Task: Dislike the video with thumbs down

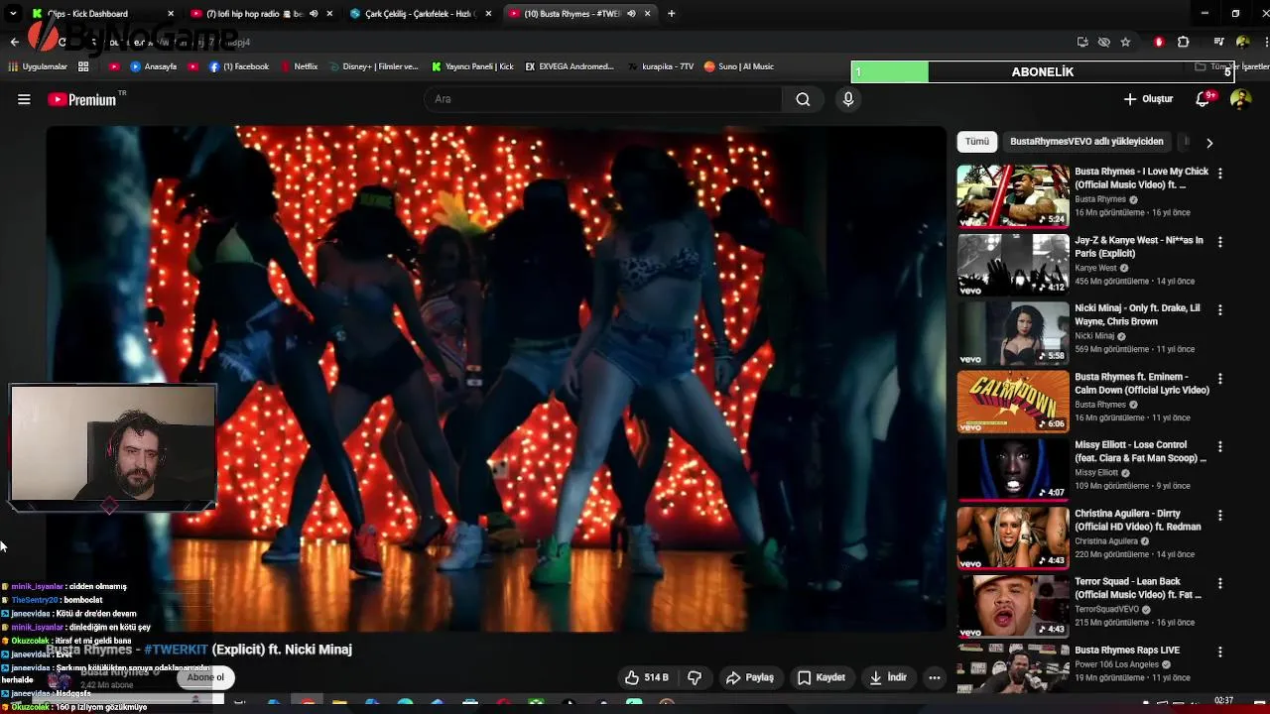Action: [695, 677]
